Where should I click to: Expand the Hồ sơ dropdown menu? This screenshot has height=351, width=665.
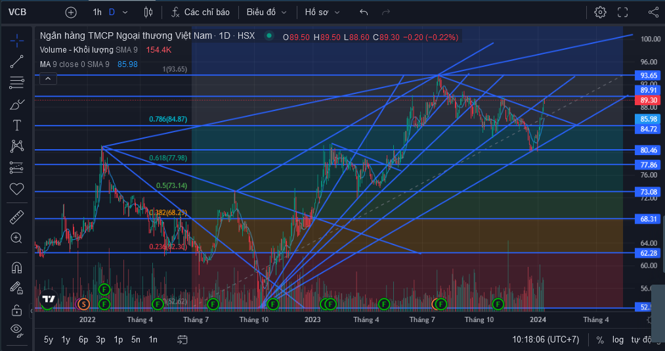click(322, 12)
